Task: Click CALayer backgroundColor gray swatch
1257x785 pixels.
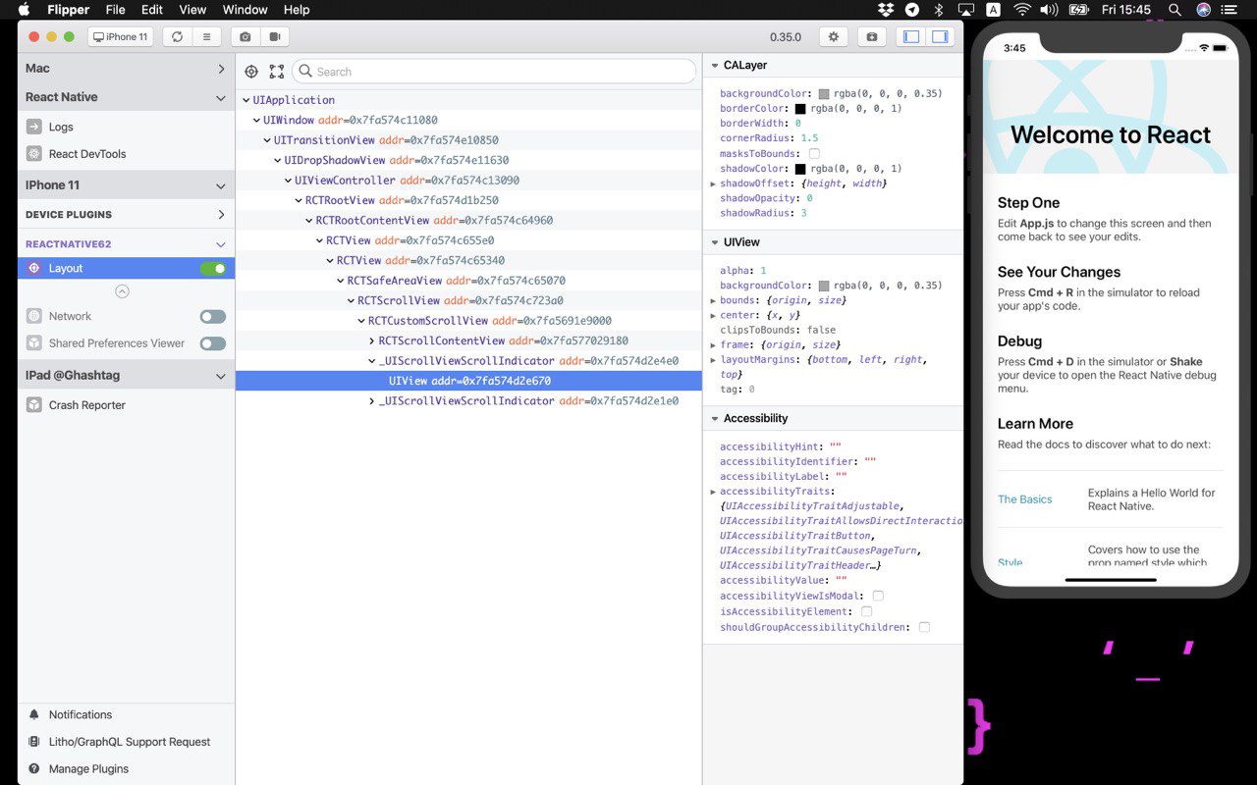Action: point(824,94)
